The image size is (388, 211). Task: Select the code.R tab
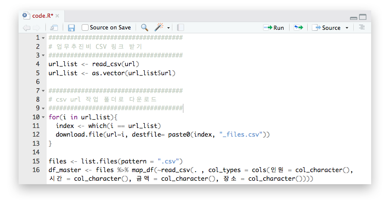point(43,16)
